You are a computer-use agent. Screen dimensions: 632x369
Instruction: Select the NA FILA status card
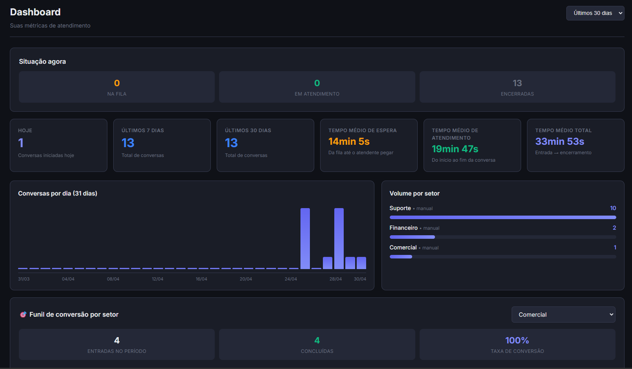(117, 87)
